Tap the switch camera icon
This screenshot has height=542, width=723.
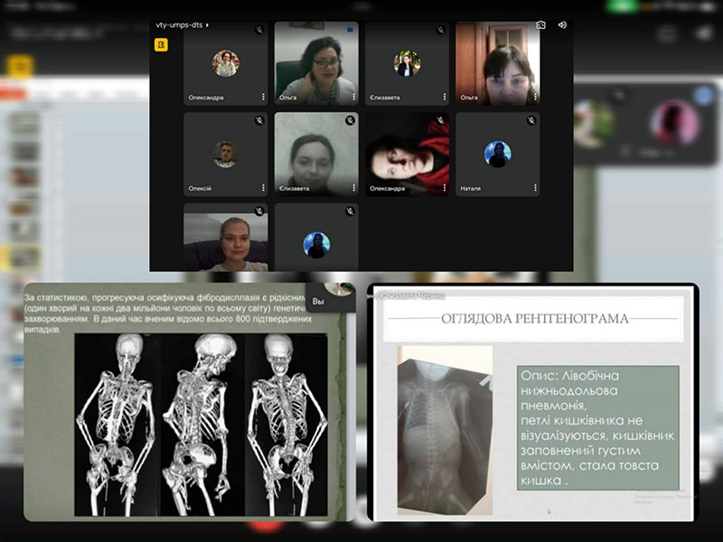[540, 25]
